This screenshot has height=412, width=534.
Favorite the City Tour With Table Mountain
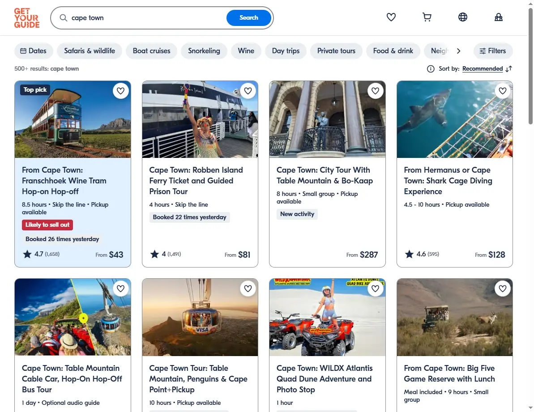(x=375, y=91)
